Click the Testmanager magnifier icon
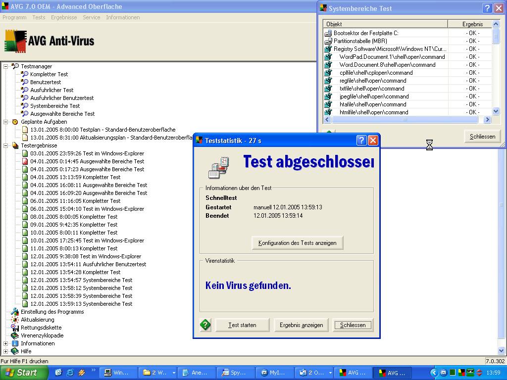This screenshot has height=380, width=507. [x=15, y=66]
